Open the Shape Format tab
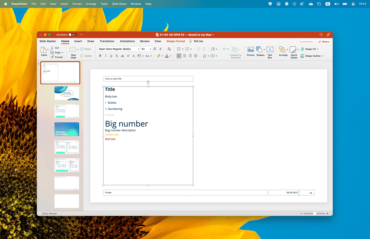 pyautogui.click(x=176, y=41)
